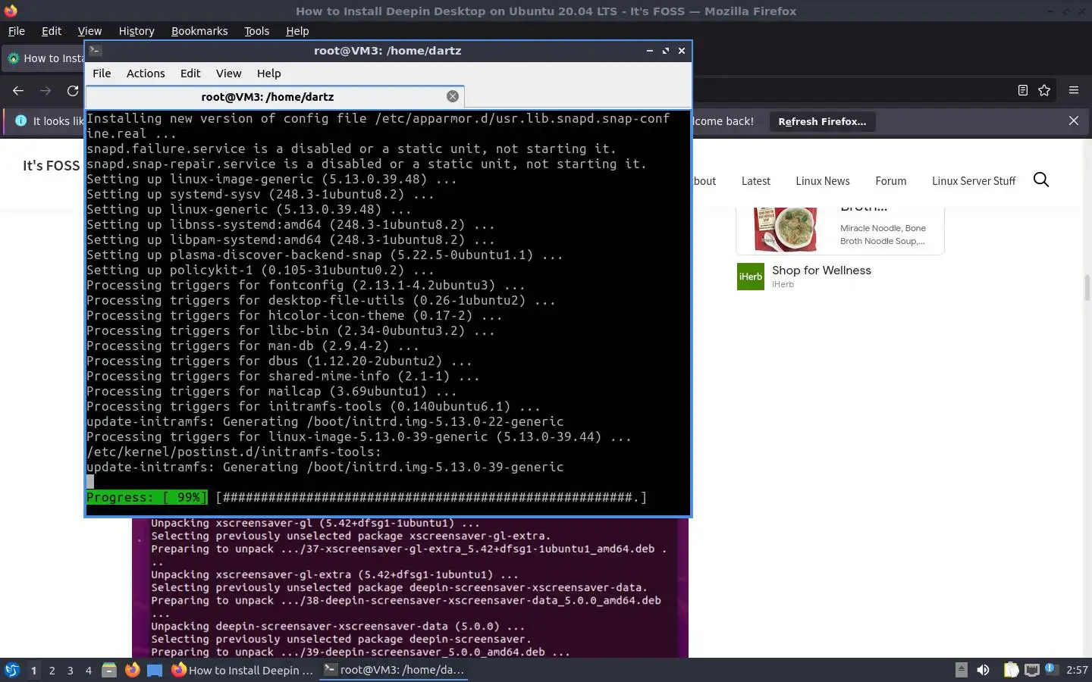Click the Firefox forward arrow
Viewport: 1092px width, 682px height.
pos(45,90)
